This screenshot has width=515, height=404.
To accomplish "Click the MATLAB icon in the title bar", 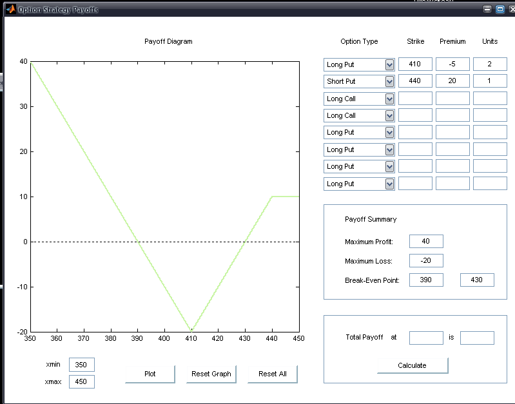I will (x=11, y=9).
